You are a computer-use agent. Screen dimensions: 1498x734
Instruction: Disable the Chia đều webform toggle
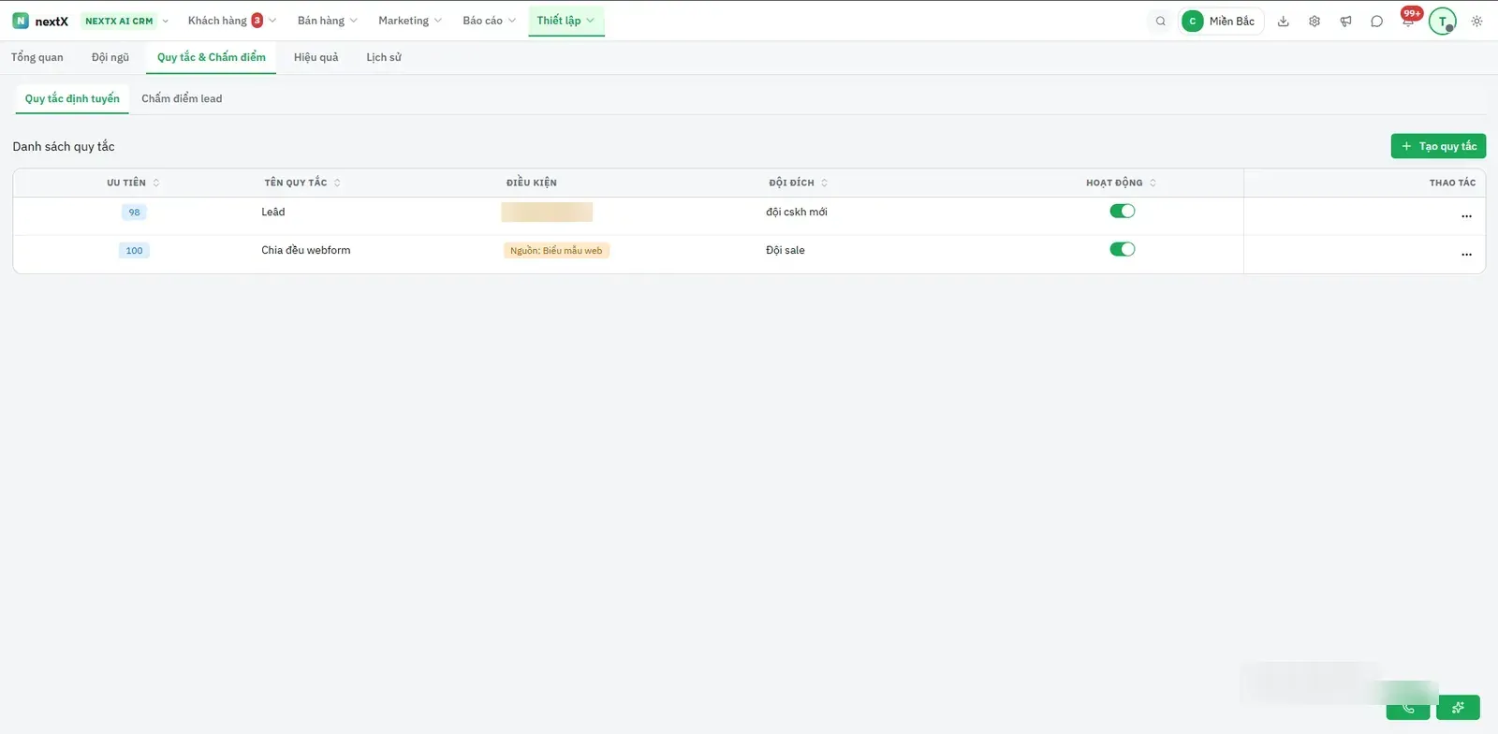click(1122, 249)
